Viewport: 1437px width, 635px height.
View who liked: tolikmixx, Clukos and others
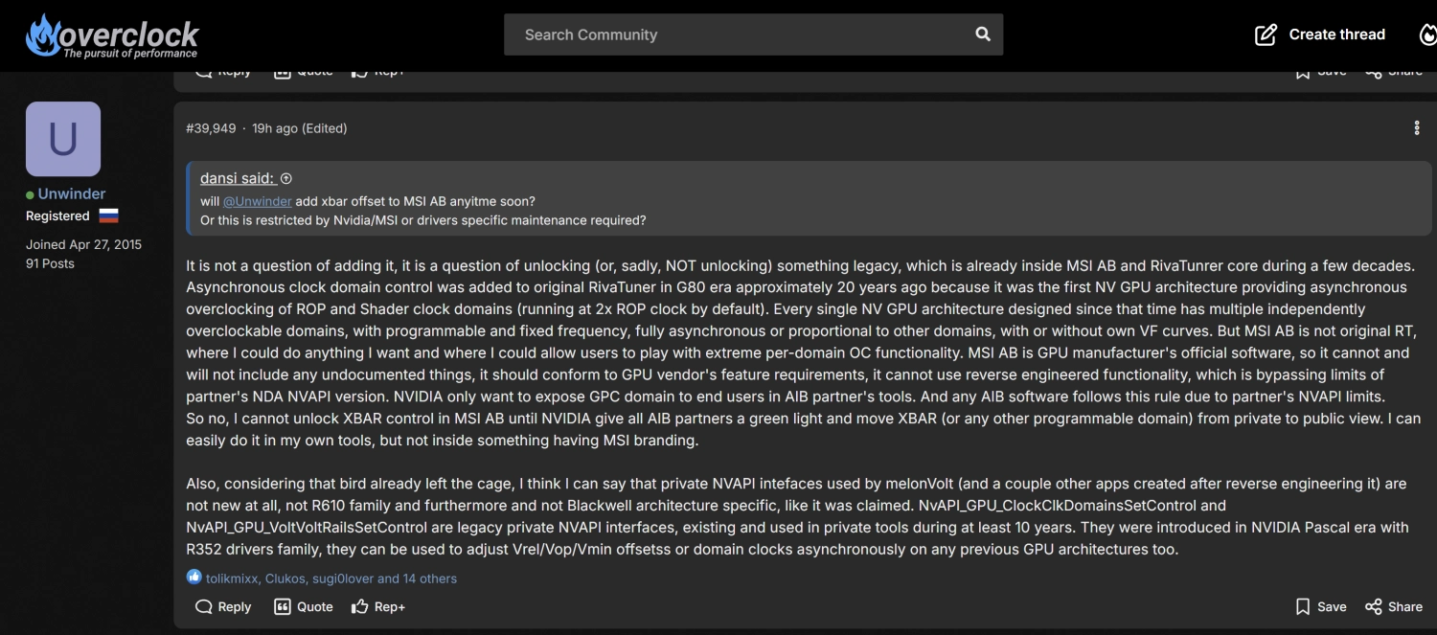331,578
